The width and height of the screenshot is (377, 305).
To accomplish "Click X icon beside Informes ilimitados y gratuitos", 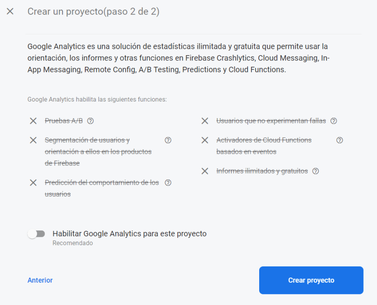I will (x=205, y=171).
